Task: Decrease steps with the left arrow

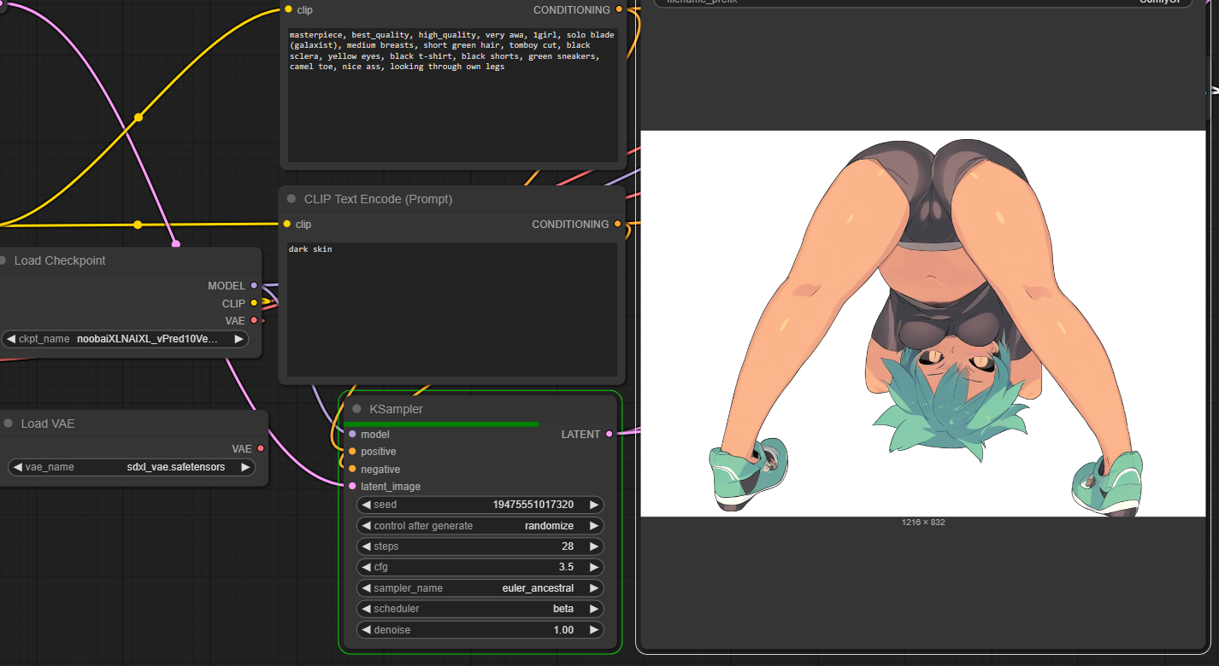Action: tap(366, 546)
